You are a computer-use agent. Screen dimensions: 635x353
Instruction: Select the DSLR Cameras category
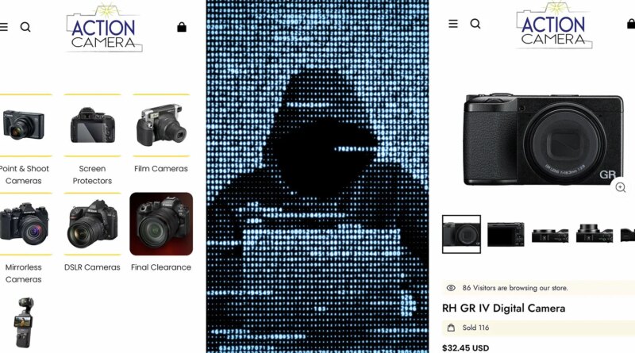92,267
